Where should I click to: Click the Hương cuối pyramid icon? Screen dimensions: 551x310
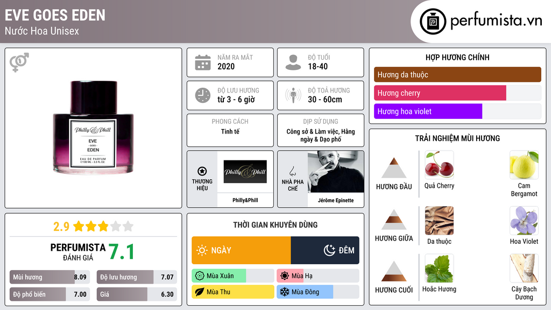tap(394, 271)
